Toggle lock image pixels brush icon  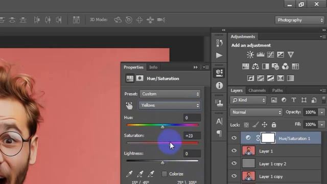click(255, 125)
